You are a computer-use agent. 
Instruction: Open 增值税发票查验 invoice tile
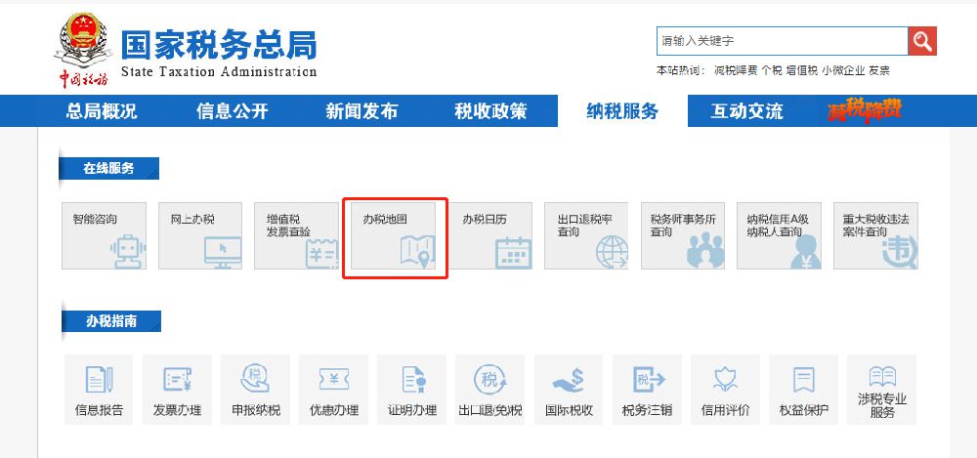tap(296, 235)
